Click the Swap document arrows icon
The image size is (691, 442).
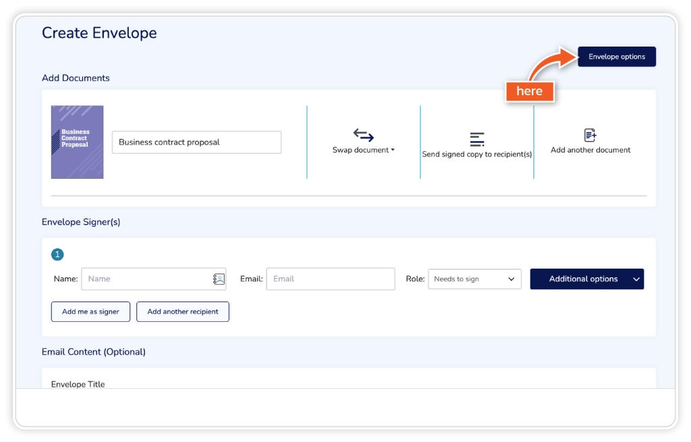pos(363,135)
